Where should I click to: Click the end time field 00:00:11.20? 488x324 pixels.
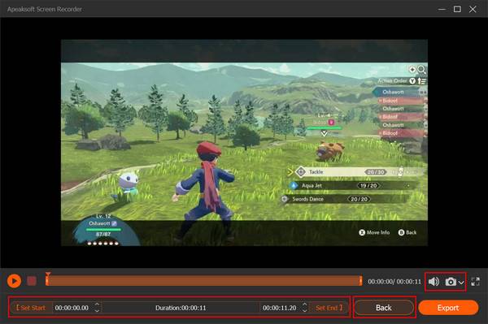tap(280, 308)
